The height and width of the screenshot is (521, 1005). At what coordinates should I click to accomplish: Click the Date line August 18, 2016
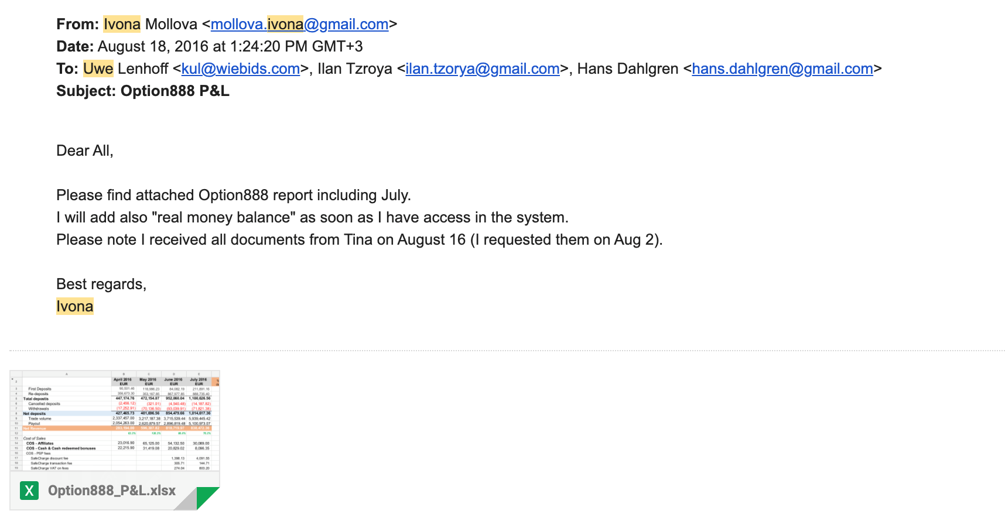[210, 46]
